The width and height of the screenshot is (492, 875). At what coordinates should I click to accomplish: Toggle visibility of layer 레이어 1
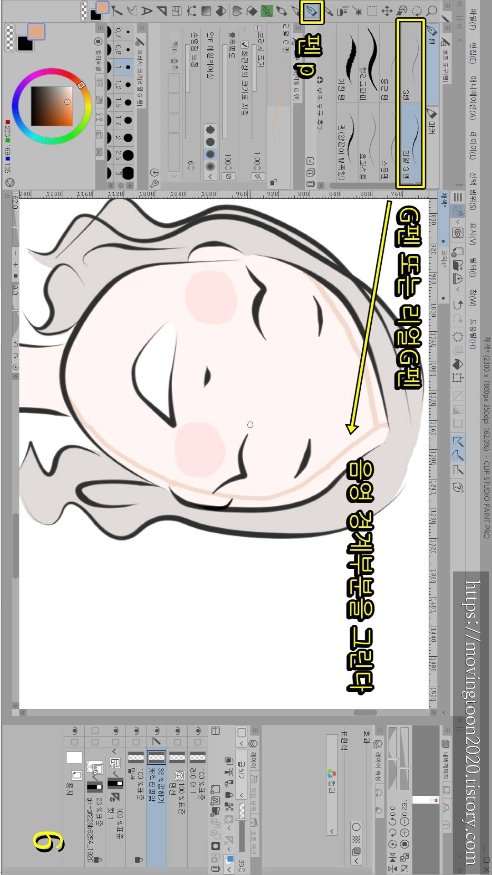pyautogui.click(x=198, y=731)
